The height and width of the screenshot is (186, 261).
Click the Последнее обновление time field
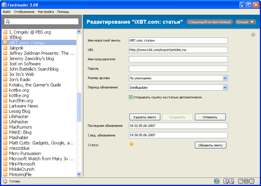click(178, 126)
